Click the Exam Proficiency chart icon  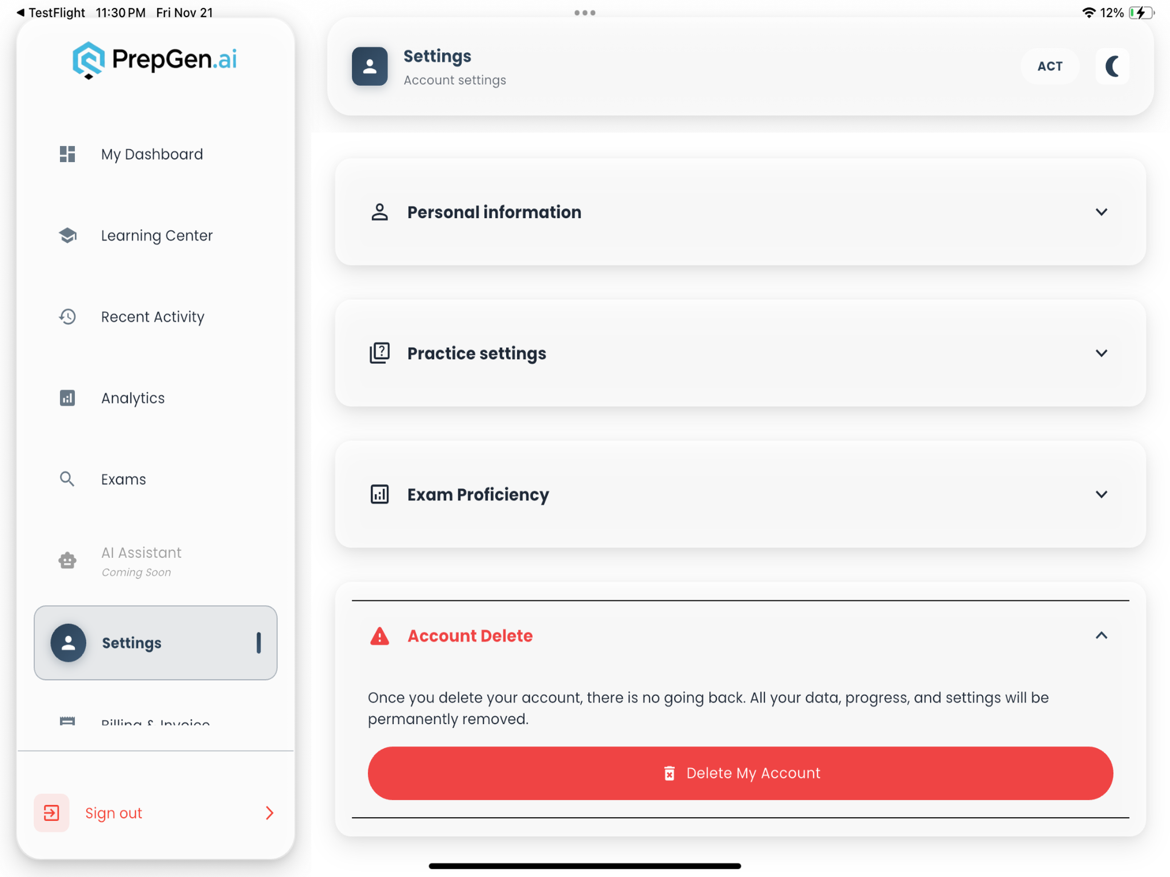379,494
